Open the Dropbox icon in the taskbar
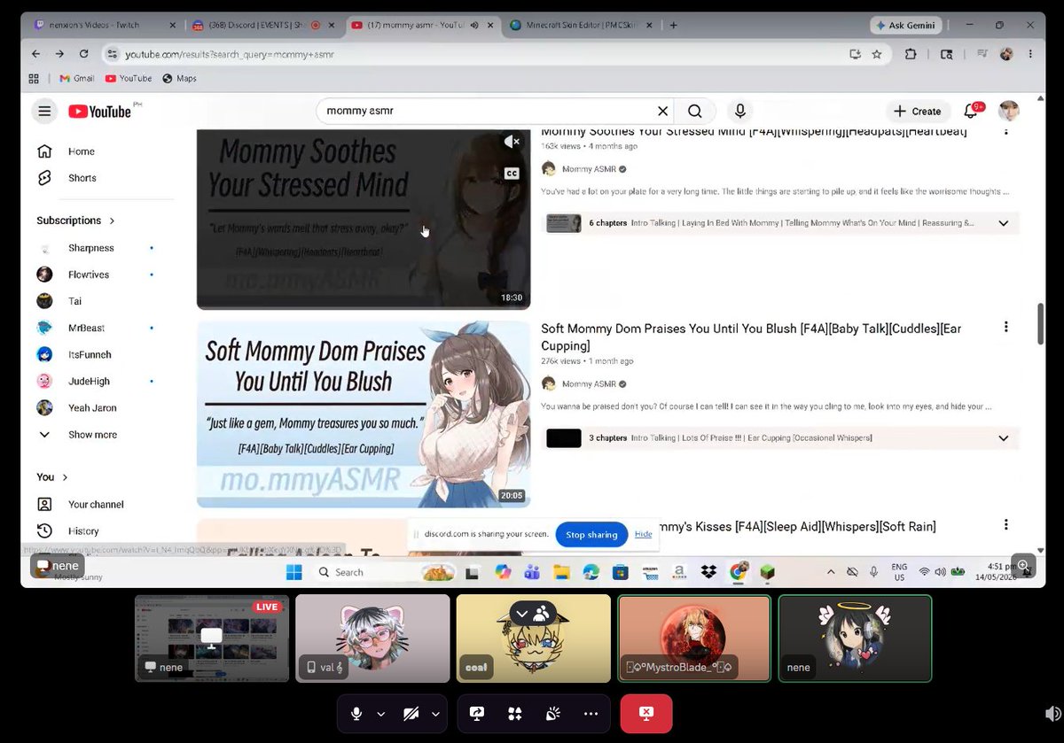 (x=708, y=572)
